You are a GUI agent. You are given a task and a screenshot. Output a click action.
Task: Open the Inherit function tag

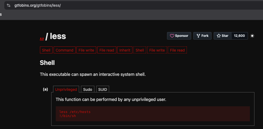point(125,50)
